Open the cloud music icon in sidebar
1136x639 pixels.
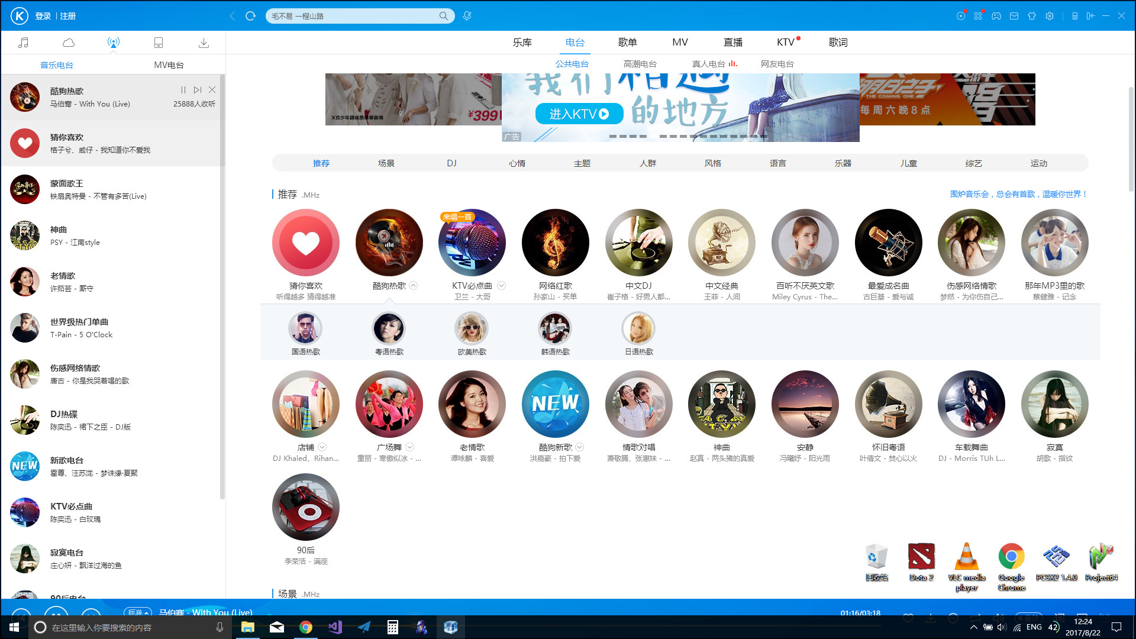pos(69,42)
